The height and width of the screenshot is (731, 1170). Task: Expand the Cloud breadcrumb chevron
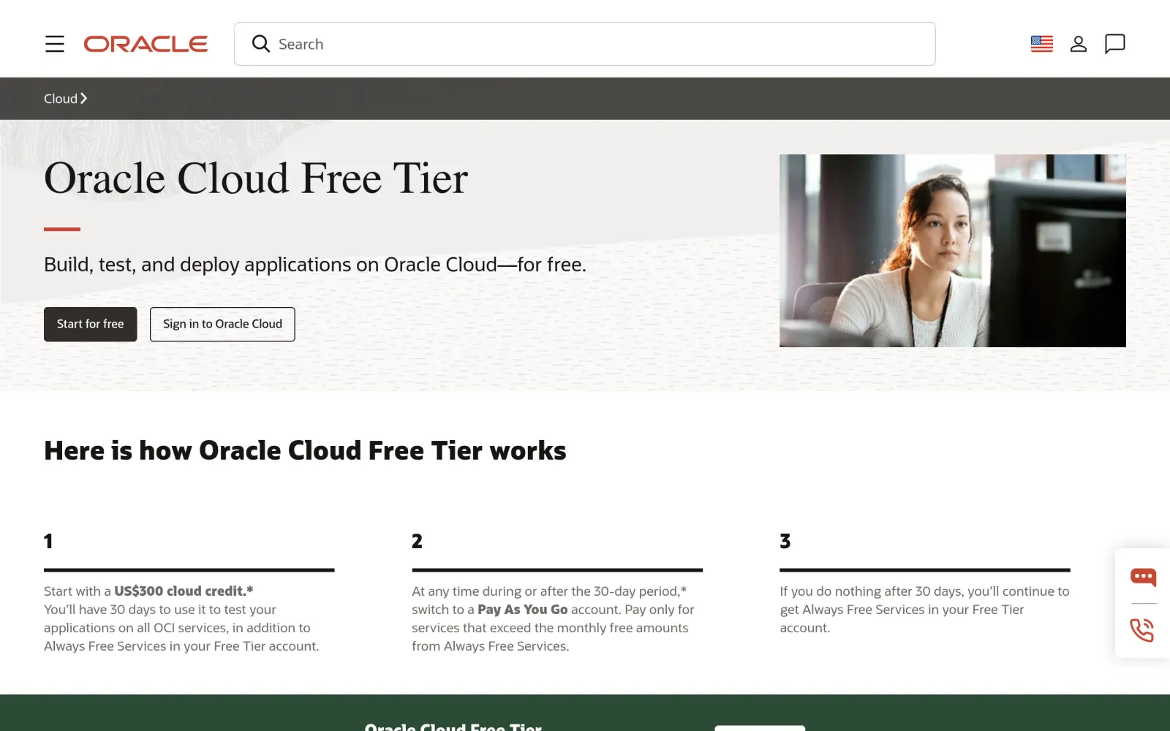point(83,98)
